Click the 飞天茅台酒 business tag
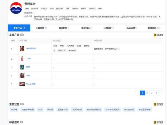Screen dimensions: 167x125 [x=77, y=109]
